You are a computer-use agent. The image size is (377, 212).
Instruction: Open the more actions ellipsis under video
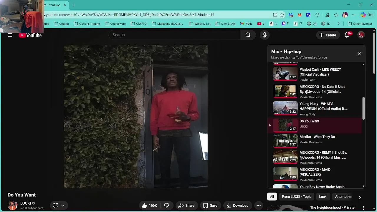pos(258,206)
